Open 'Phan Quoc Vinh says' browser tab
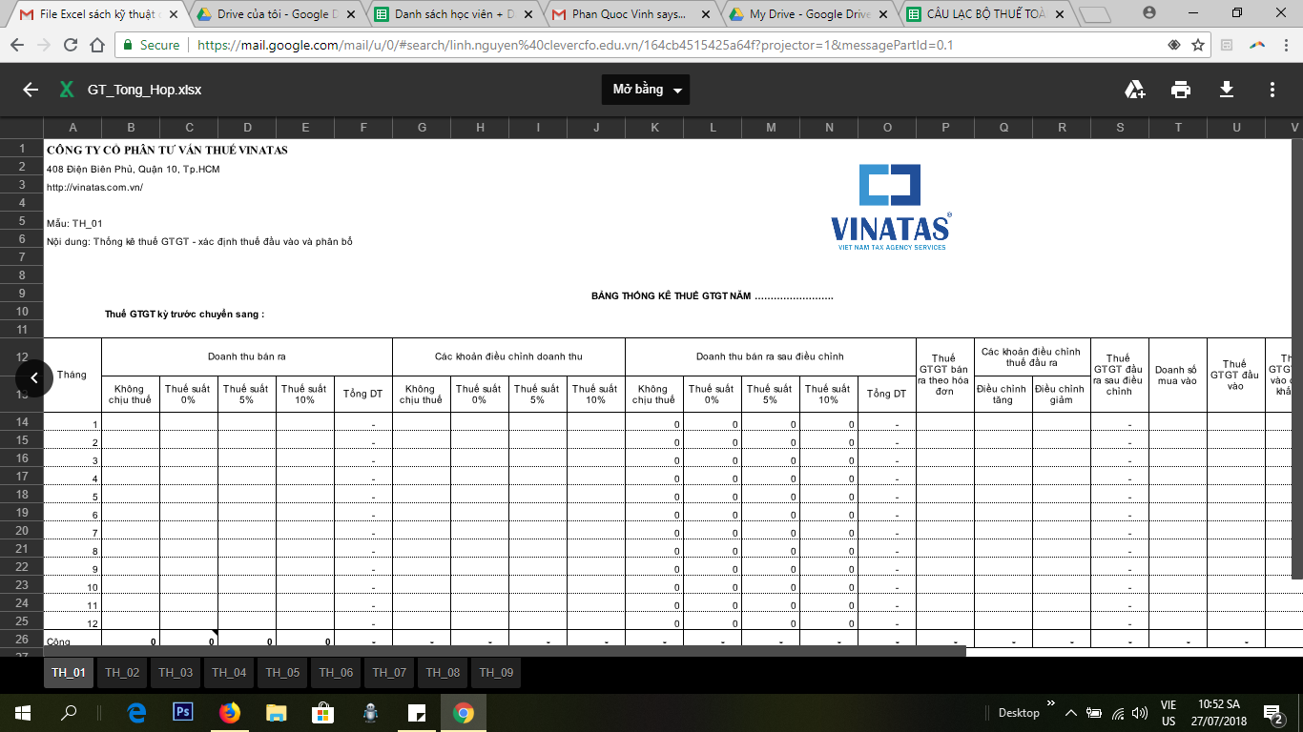 630,14
